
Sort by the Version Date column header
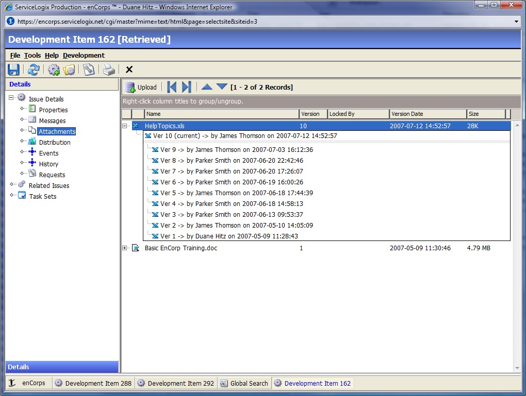pyautogui.click(x=428, y=114)
